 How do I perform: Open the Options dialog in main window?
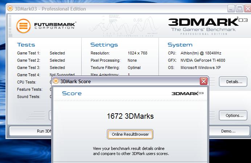[x=233, y=115]
